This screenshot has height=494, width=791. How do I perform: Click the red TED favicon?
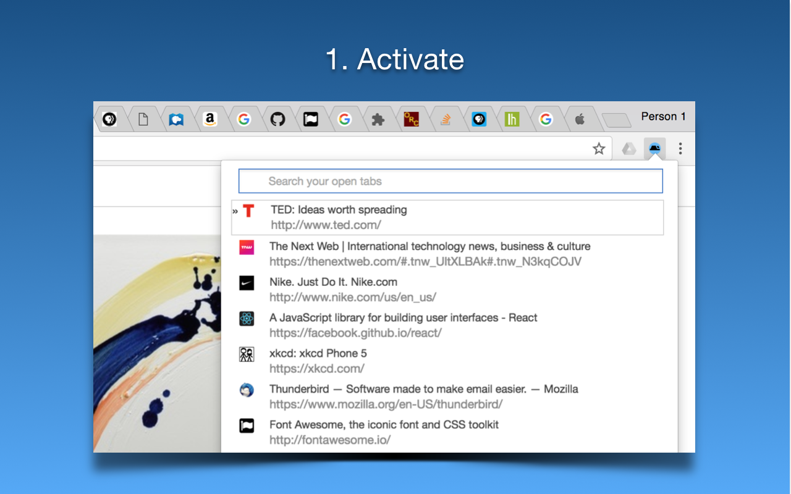click(248, 211)
